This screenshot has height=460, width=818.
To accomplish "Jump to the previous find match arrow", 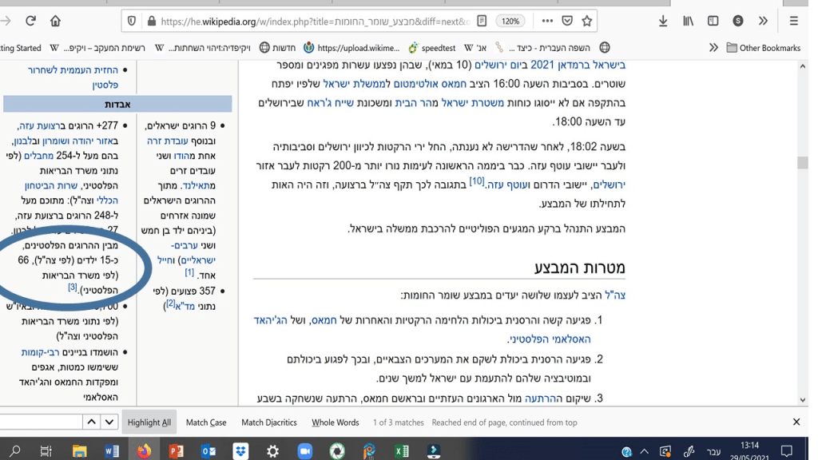I will 92,422.
